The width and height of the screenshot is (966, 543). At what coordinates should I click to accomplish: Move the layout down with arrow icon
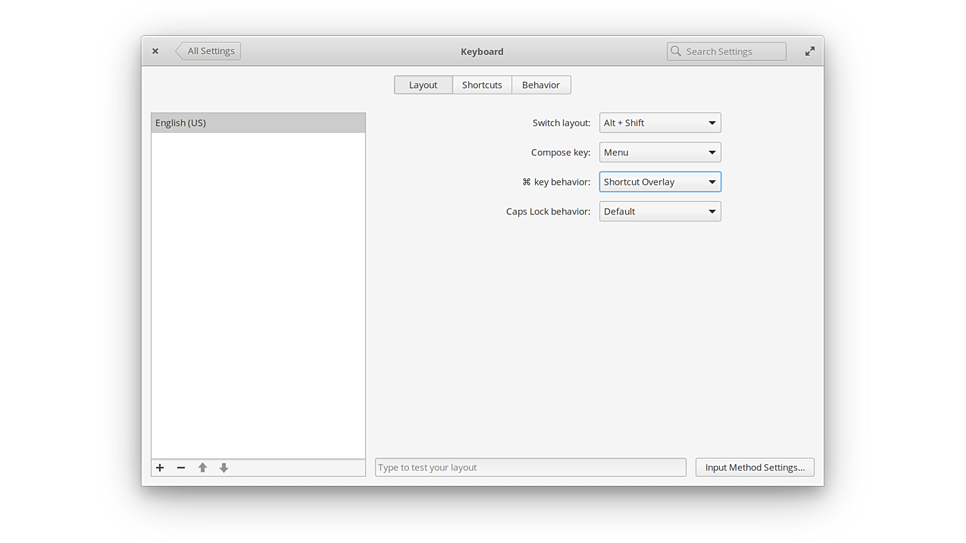pyautogui.click(x=224, y=468)
